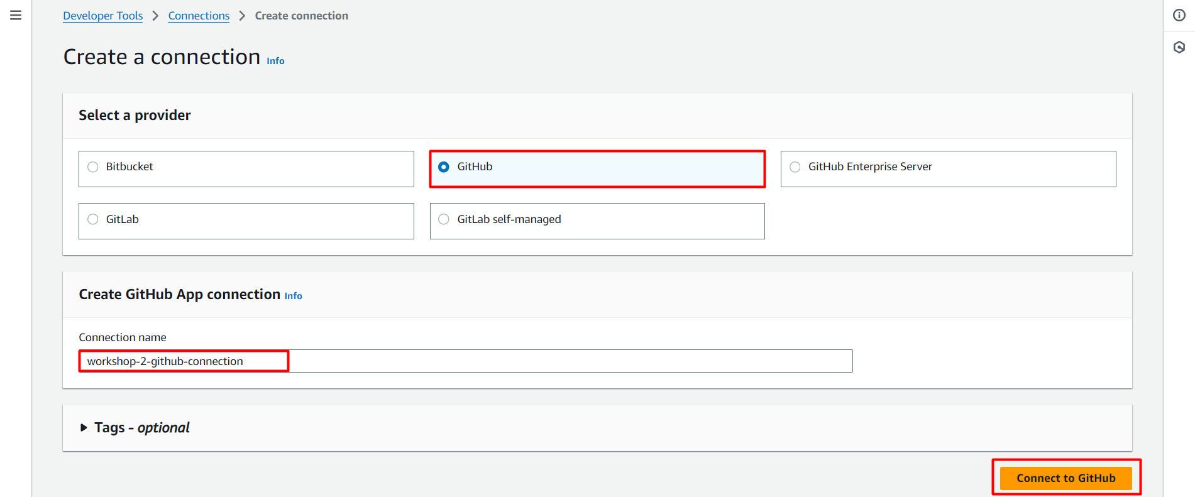Select the GitHub provider radio button
The image size is (1195, 497).
pyautogui.click(x=444, y=167)
